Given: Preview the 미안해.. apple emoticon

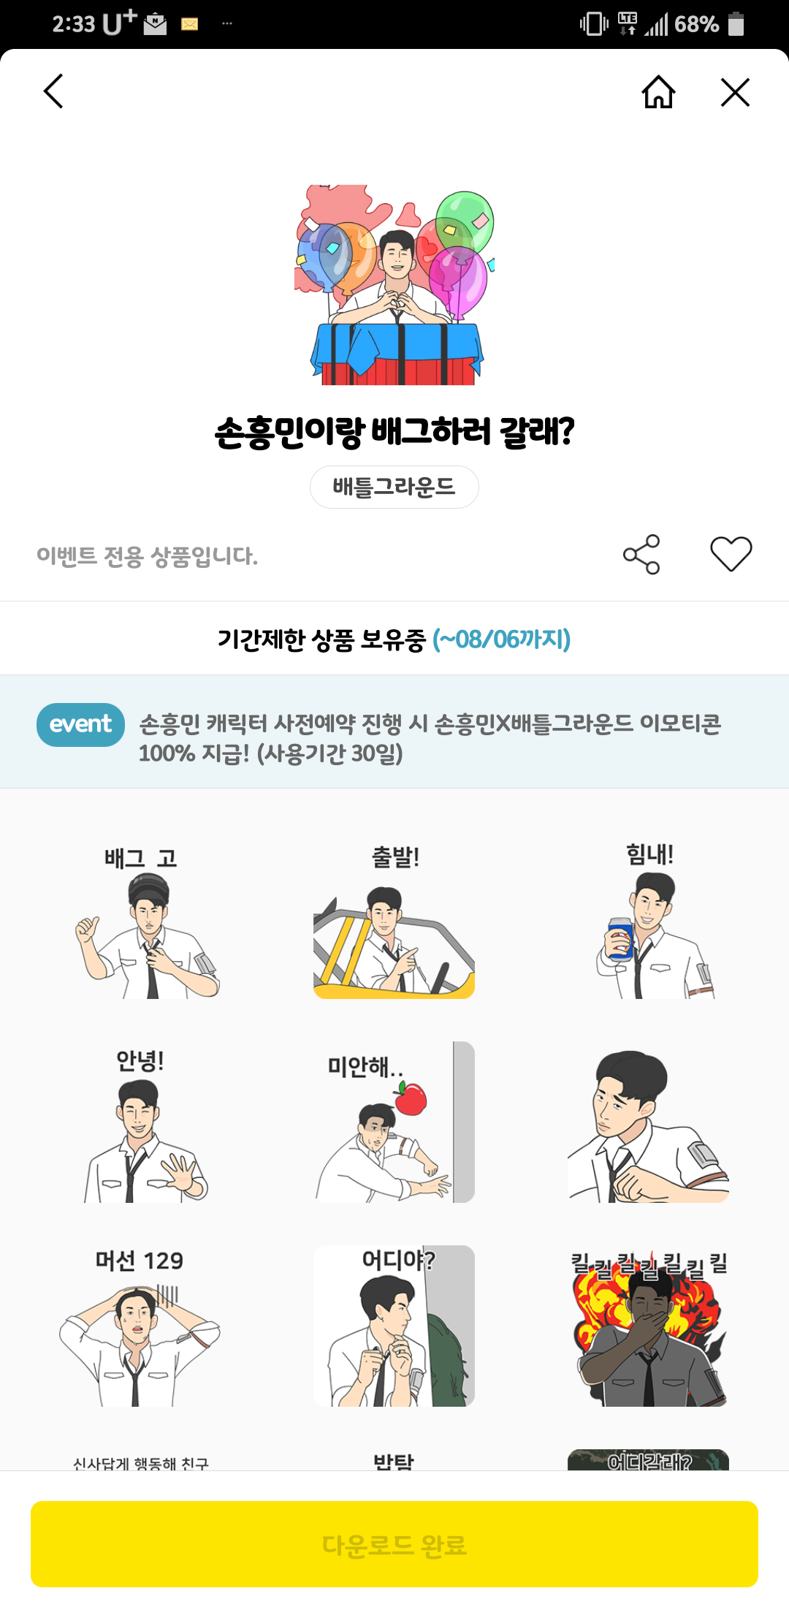Looking at the screenshot, I should [394, 1123].
